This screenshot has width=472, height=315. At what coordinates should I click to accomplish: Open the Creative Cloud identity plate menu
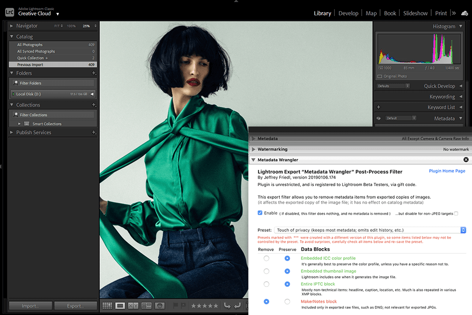click(58, 14)
